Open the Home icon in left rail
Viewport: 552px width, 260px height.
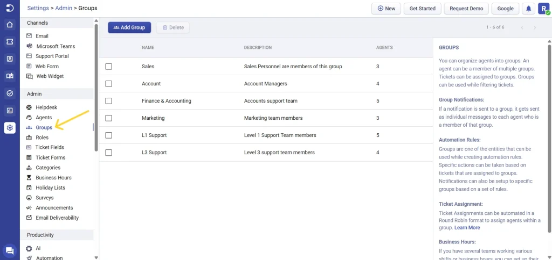coord(10,25)
